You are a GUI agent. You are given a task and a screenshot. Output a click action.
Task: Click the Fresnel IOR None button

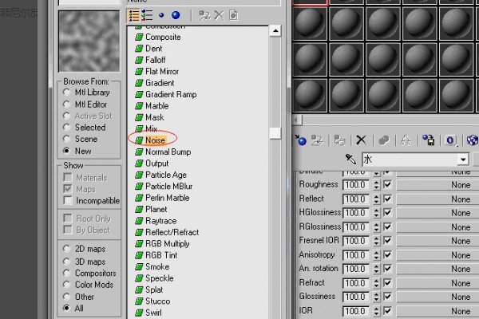click(437, 241)
